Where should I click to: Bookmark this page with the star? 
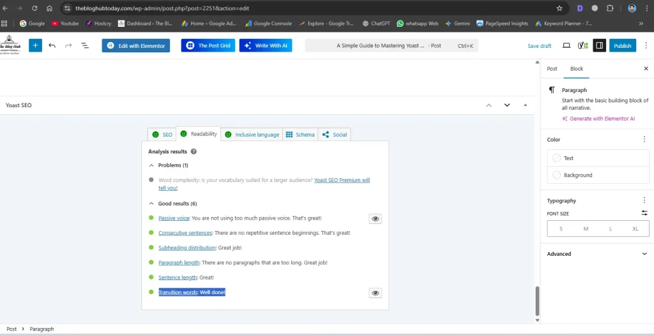(x=559, y=8)
